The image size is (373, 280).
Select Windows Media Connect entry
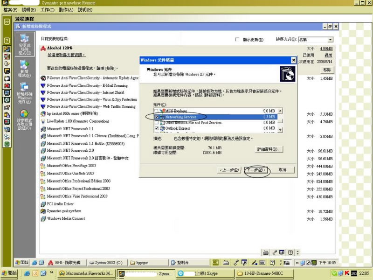(66, 218)
